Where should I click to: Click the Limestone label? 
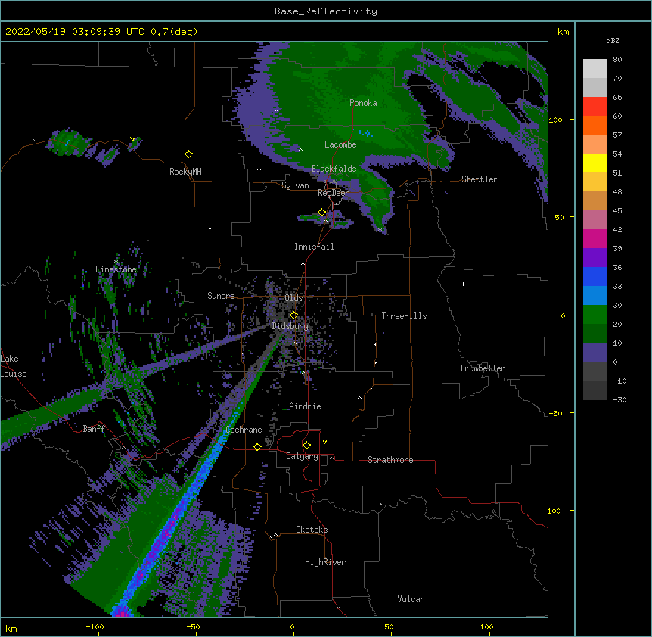116,269
